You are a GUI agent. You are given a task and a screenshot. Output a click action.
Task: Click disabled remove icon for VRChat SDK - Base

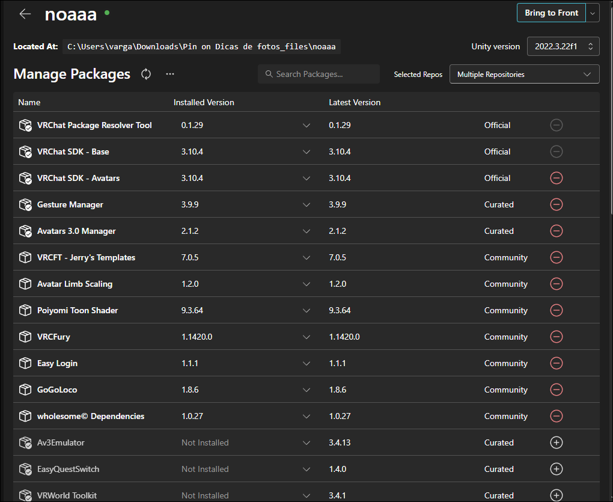[x=556, y=152]
